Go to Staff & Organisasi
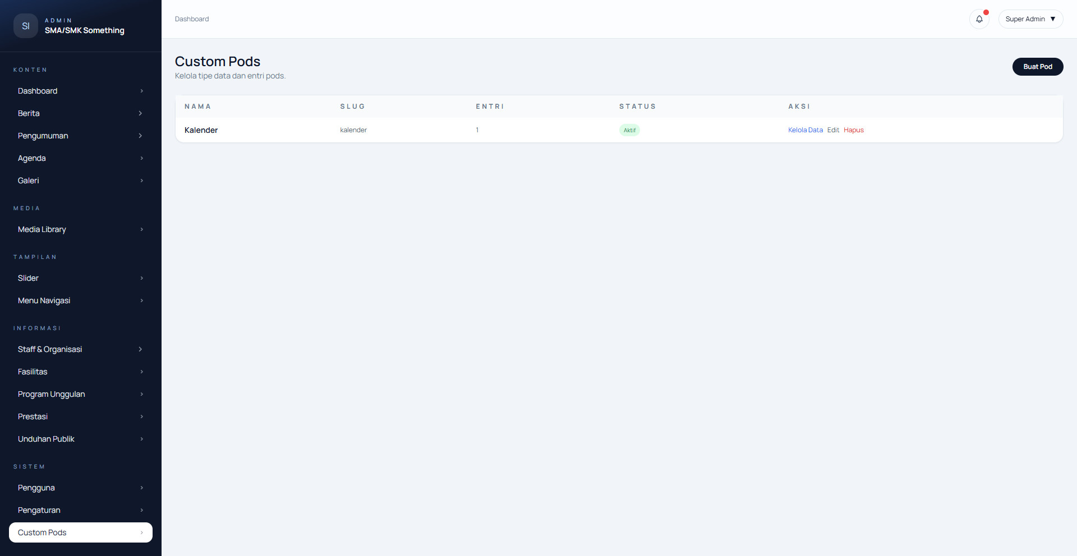Screen dimensions: 1077x556 pyautogui.click(x=81, y=349)
